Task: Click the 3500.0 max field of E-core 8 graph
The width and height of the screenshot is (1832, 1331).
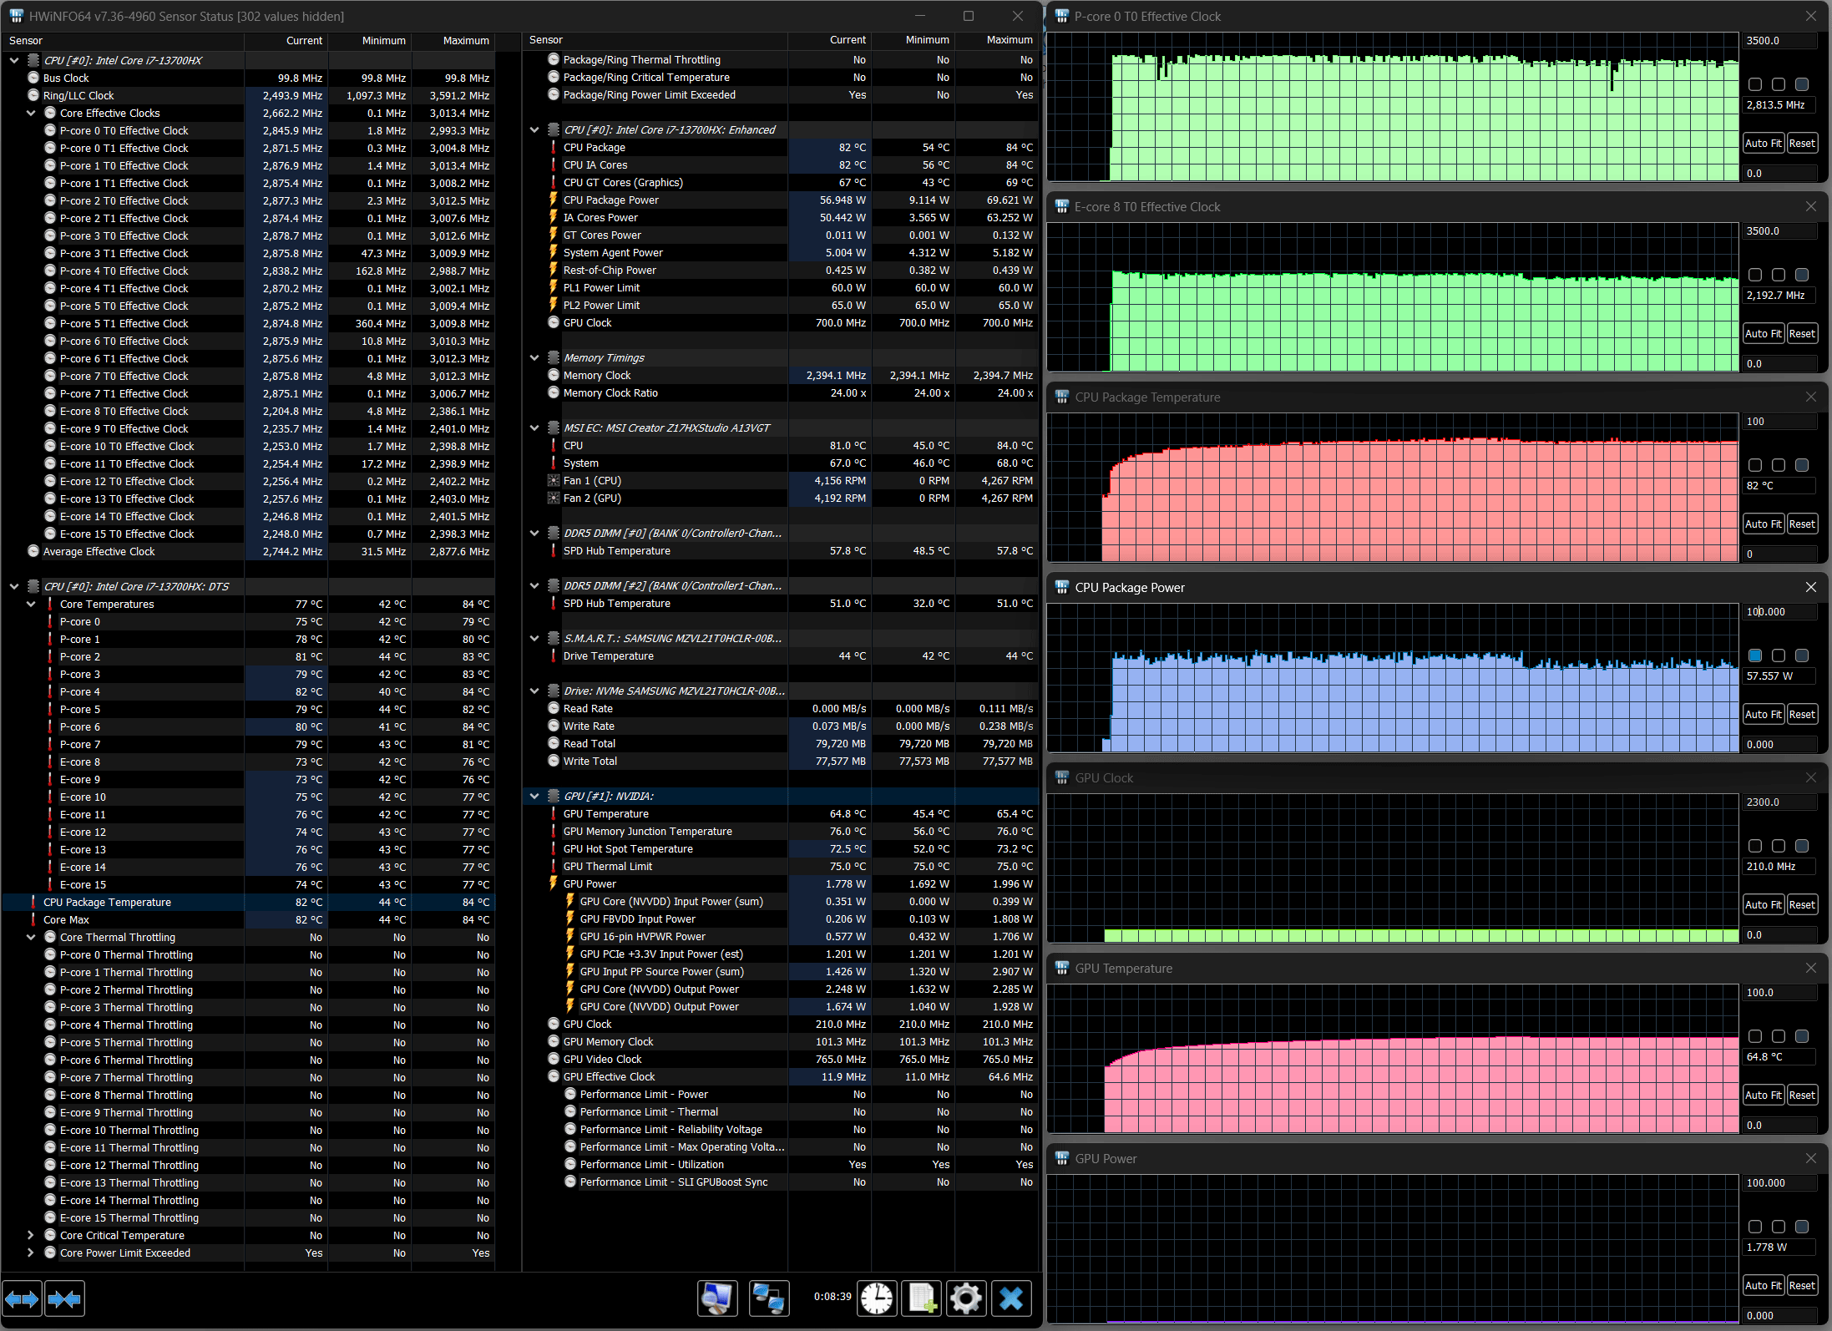Action: (1779, 231)
